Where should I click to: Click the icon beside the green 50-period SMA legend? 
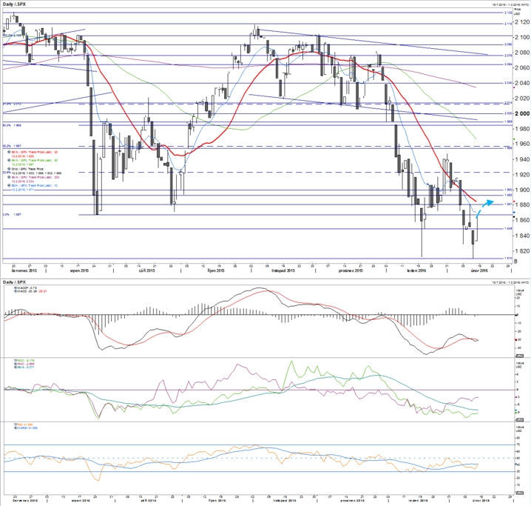point(9,161)
